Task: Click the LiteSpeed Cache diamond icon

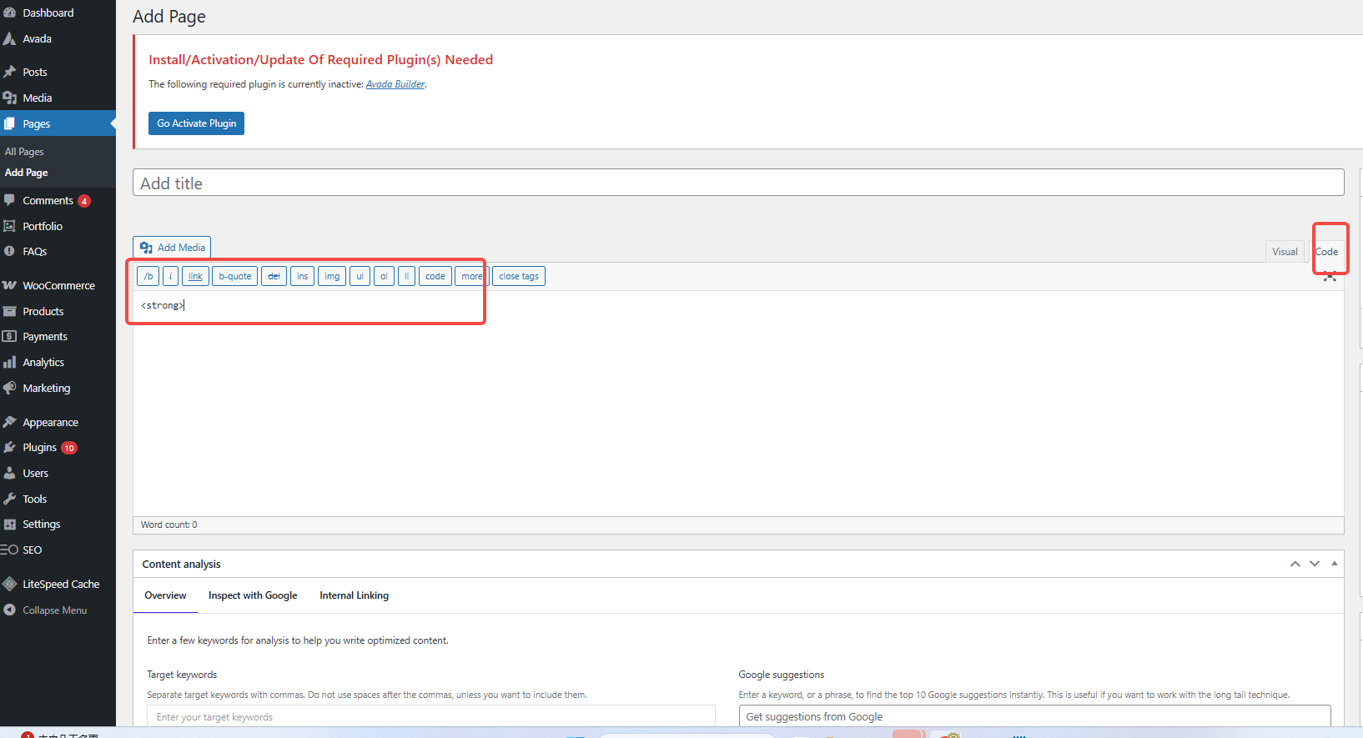Action: [10, 585]
